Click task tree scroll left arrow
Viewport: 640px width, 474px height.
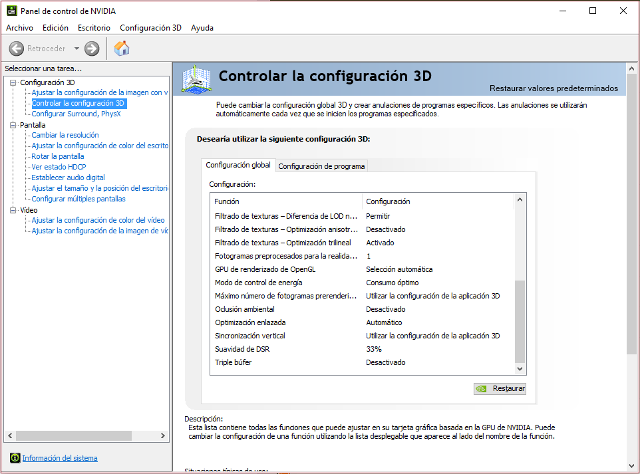coord(10,435)
